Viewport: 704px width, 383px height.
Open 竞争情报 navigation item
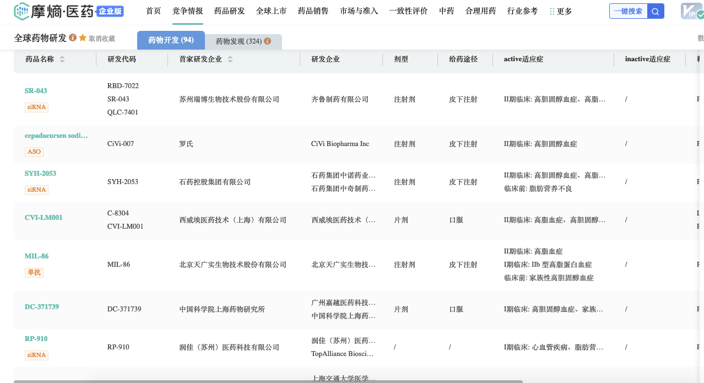pyautogui.click(x=187, y=11)
